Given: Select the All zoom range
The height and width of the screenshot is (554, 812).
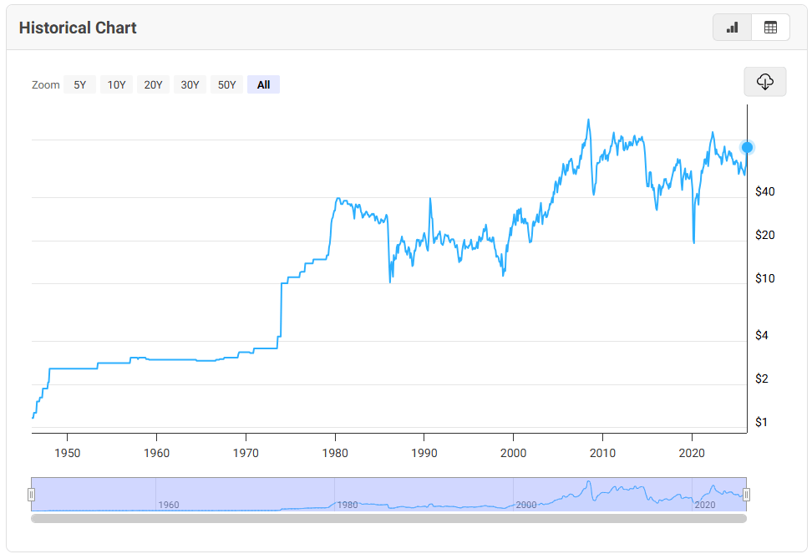Looking at the screenshot, I should pyautogui.click(x=263, y=84).
